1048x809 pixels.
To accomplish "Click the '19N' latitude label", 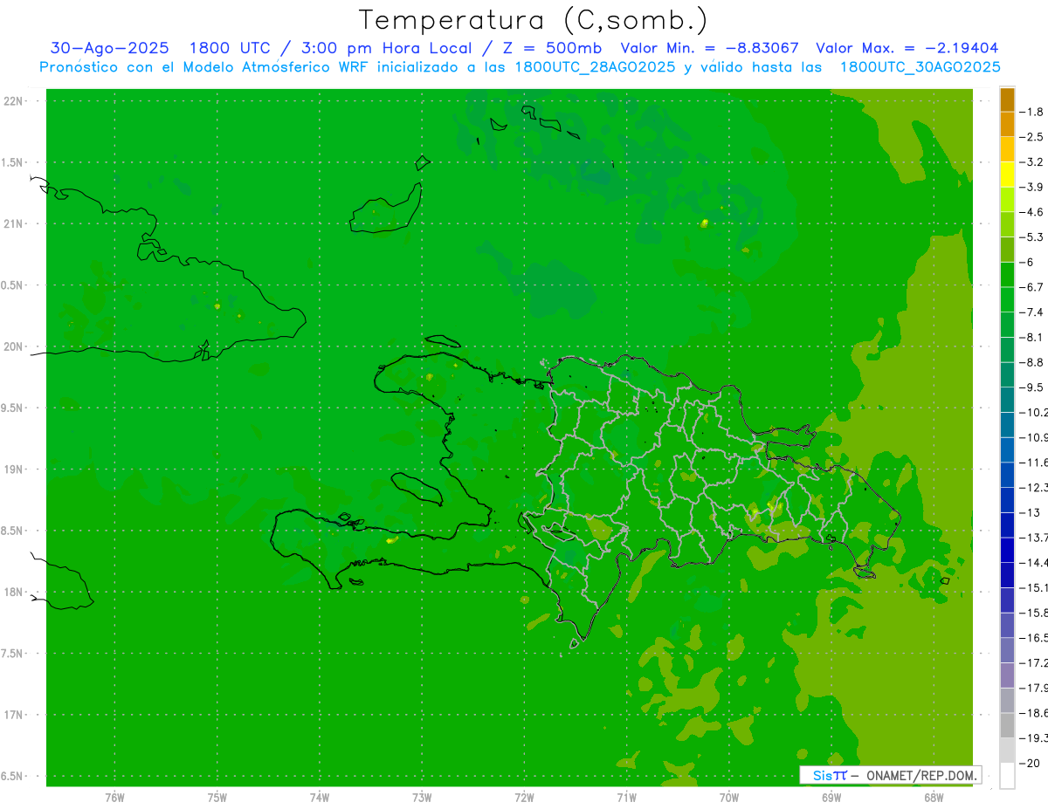I will pyautogui.click(x=14, y=470).
